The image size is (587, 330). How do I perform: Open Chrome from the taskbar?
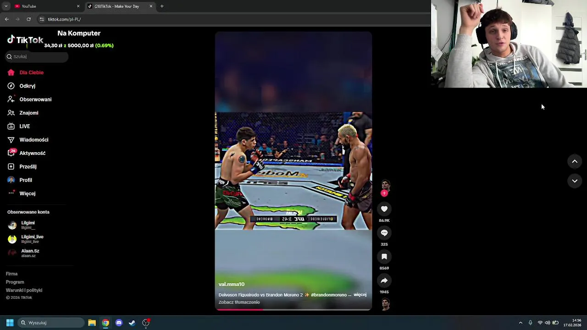point(105,323)
